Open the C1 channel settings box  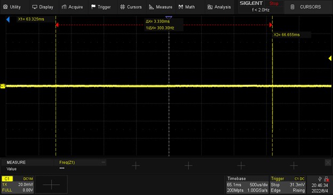(18, 184)
